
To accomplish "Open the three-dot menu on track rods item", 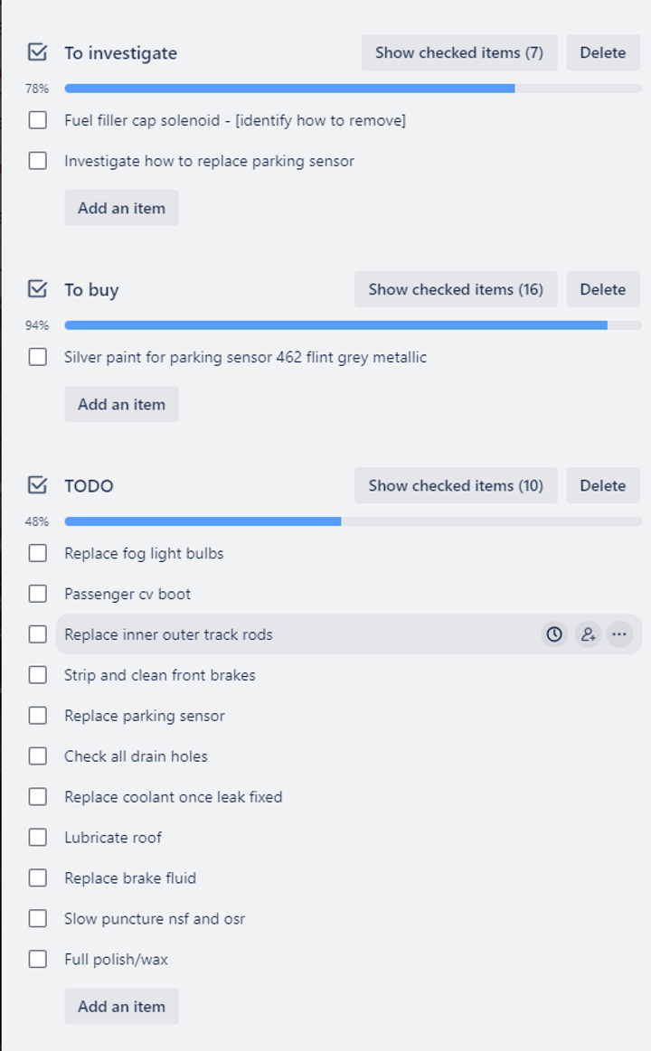I will point(619,634).
